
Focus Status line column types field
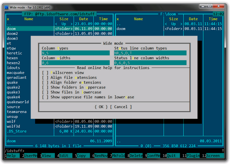pos(150,53)
